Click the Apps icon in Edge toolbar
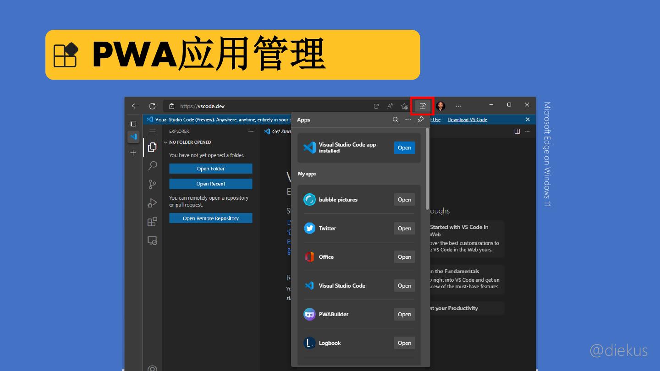The image size is (660, 371). pos(422,106)
